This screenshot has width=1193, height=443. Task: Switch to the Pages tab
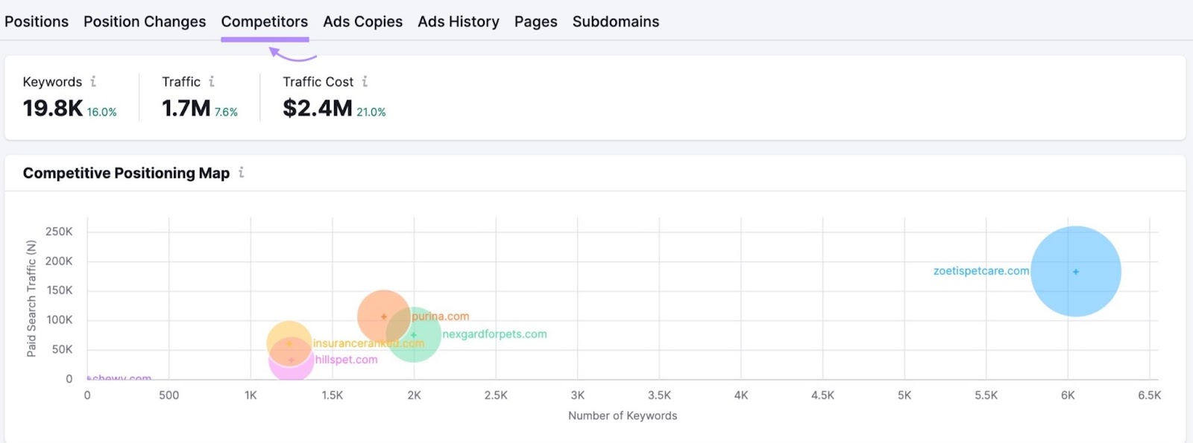[x=535, y=22]
